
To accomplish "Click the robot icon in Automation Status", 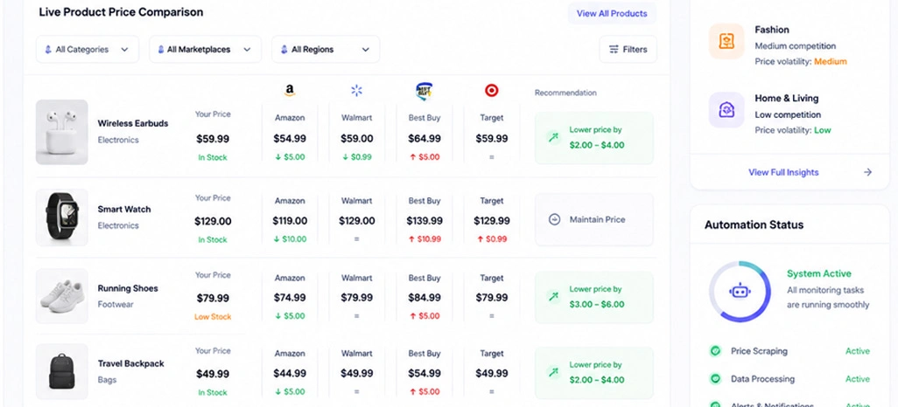I will point(740,292).
